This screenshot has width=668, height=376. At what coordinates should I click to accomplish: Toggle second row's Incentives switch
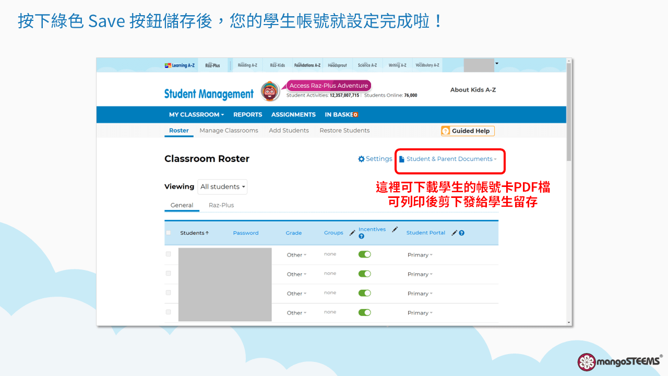click(365, 274)
